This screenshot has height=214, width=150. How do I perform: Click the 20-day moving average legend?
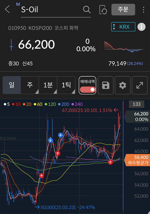pyautogui.click(x=27, y=104)
